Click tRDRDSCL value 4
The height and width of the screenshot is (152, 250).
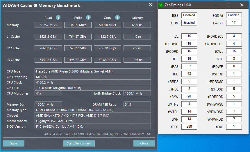tap(234, 36)
